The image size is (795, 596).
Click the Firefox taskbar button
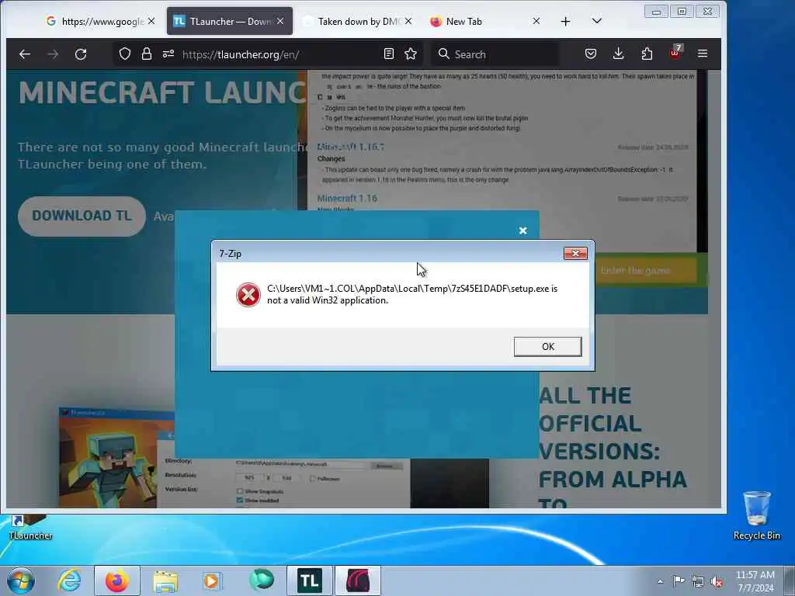[117, 580]
